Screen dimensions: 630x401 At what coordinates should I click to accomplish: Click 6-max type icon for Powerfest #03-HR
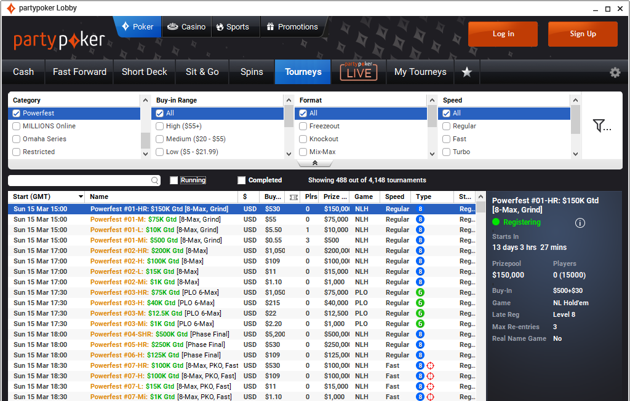[420, 292]
